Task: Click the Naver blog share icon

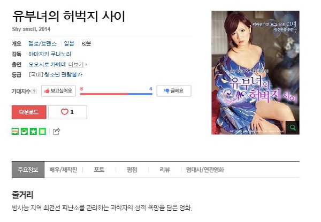Action: (15, 132)
